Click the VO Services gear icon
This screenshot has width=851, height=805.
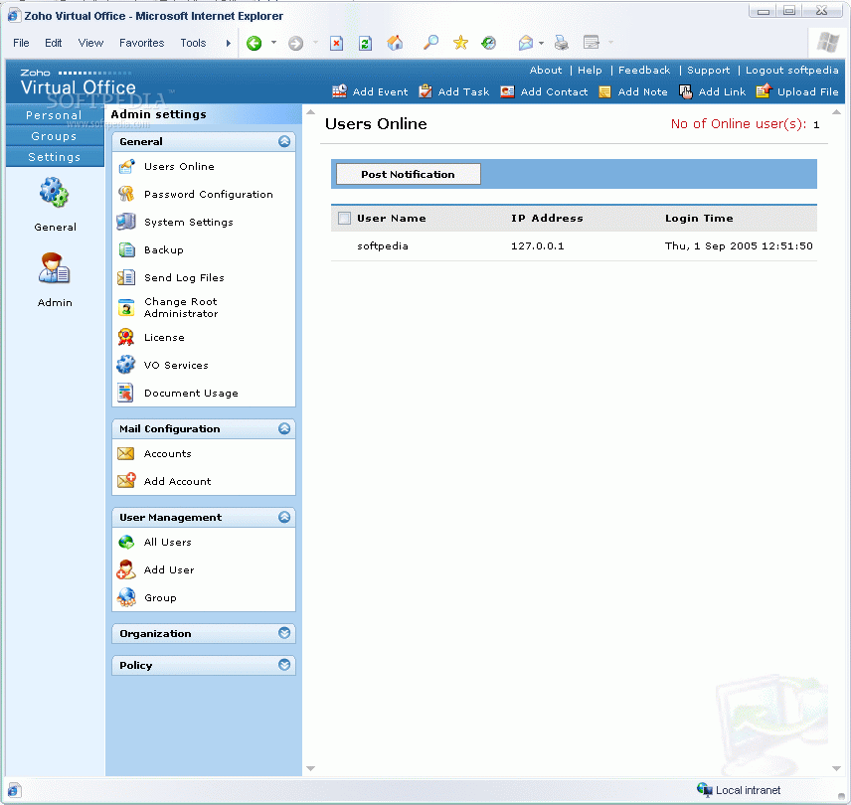tap(126, 365)
